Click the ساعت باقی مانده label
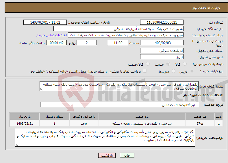This screenshot has height=163, width=228. (32, 43)
